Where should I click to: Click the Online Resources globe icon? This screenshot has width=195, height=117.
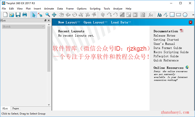(187, 67)
